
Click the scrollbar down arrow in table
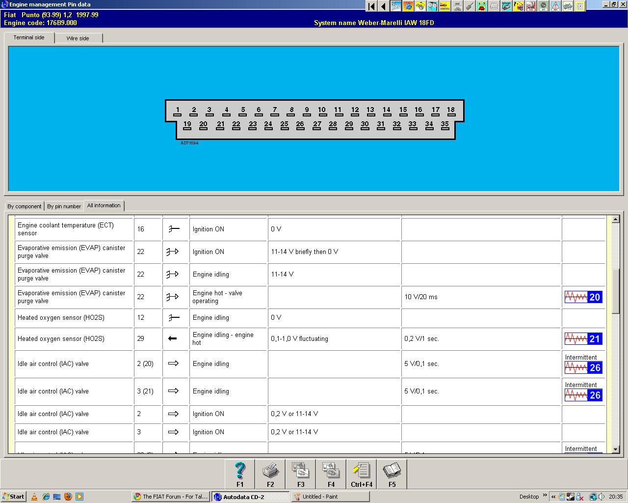[x=616, y=449]
